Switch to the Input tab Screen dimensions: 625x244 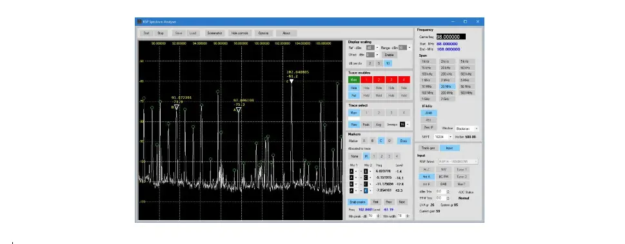[x=449, y=148]
